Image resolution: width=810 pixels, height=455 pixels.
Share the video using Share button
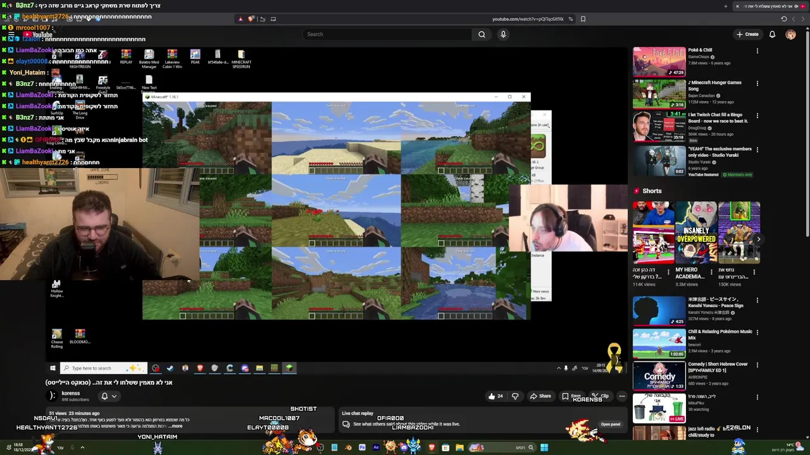(540, 396)
